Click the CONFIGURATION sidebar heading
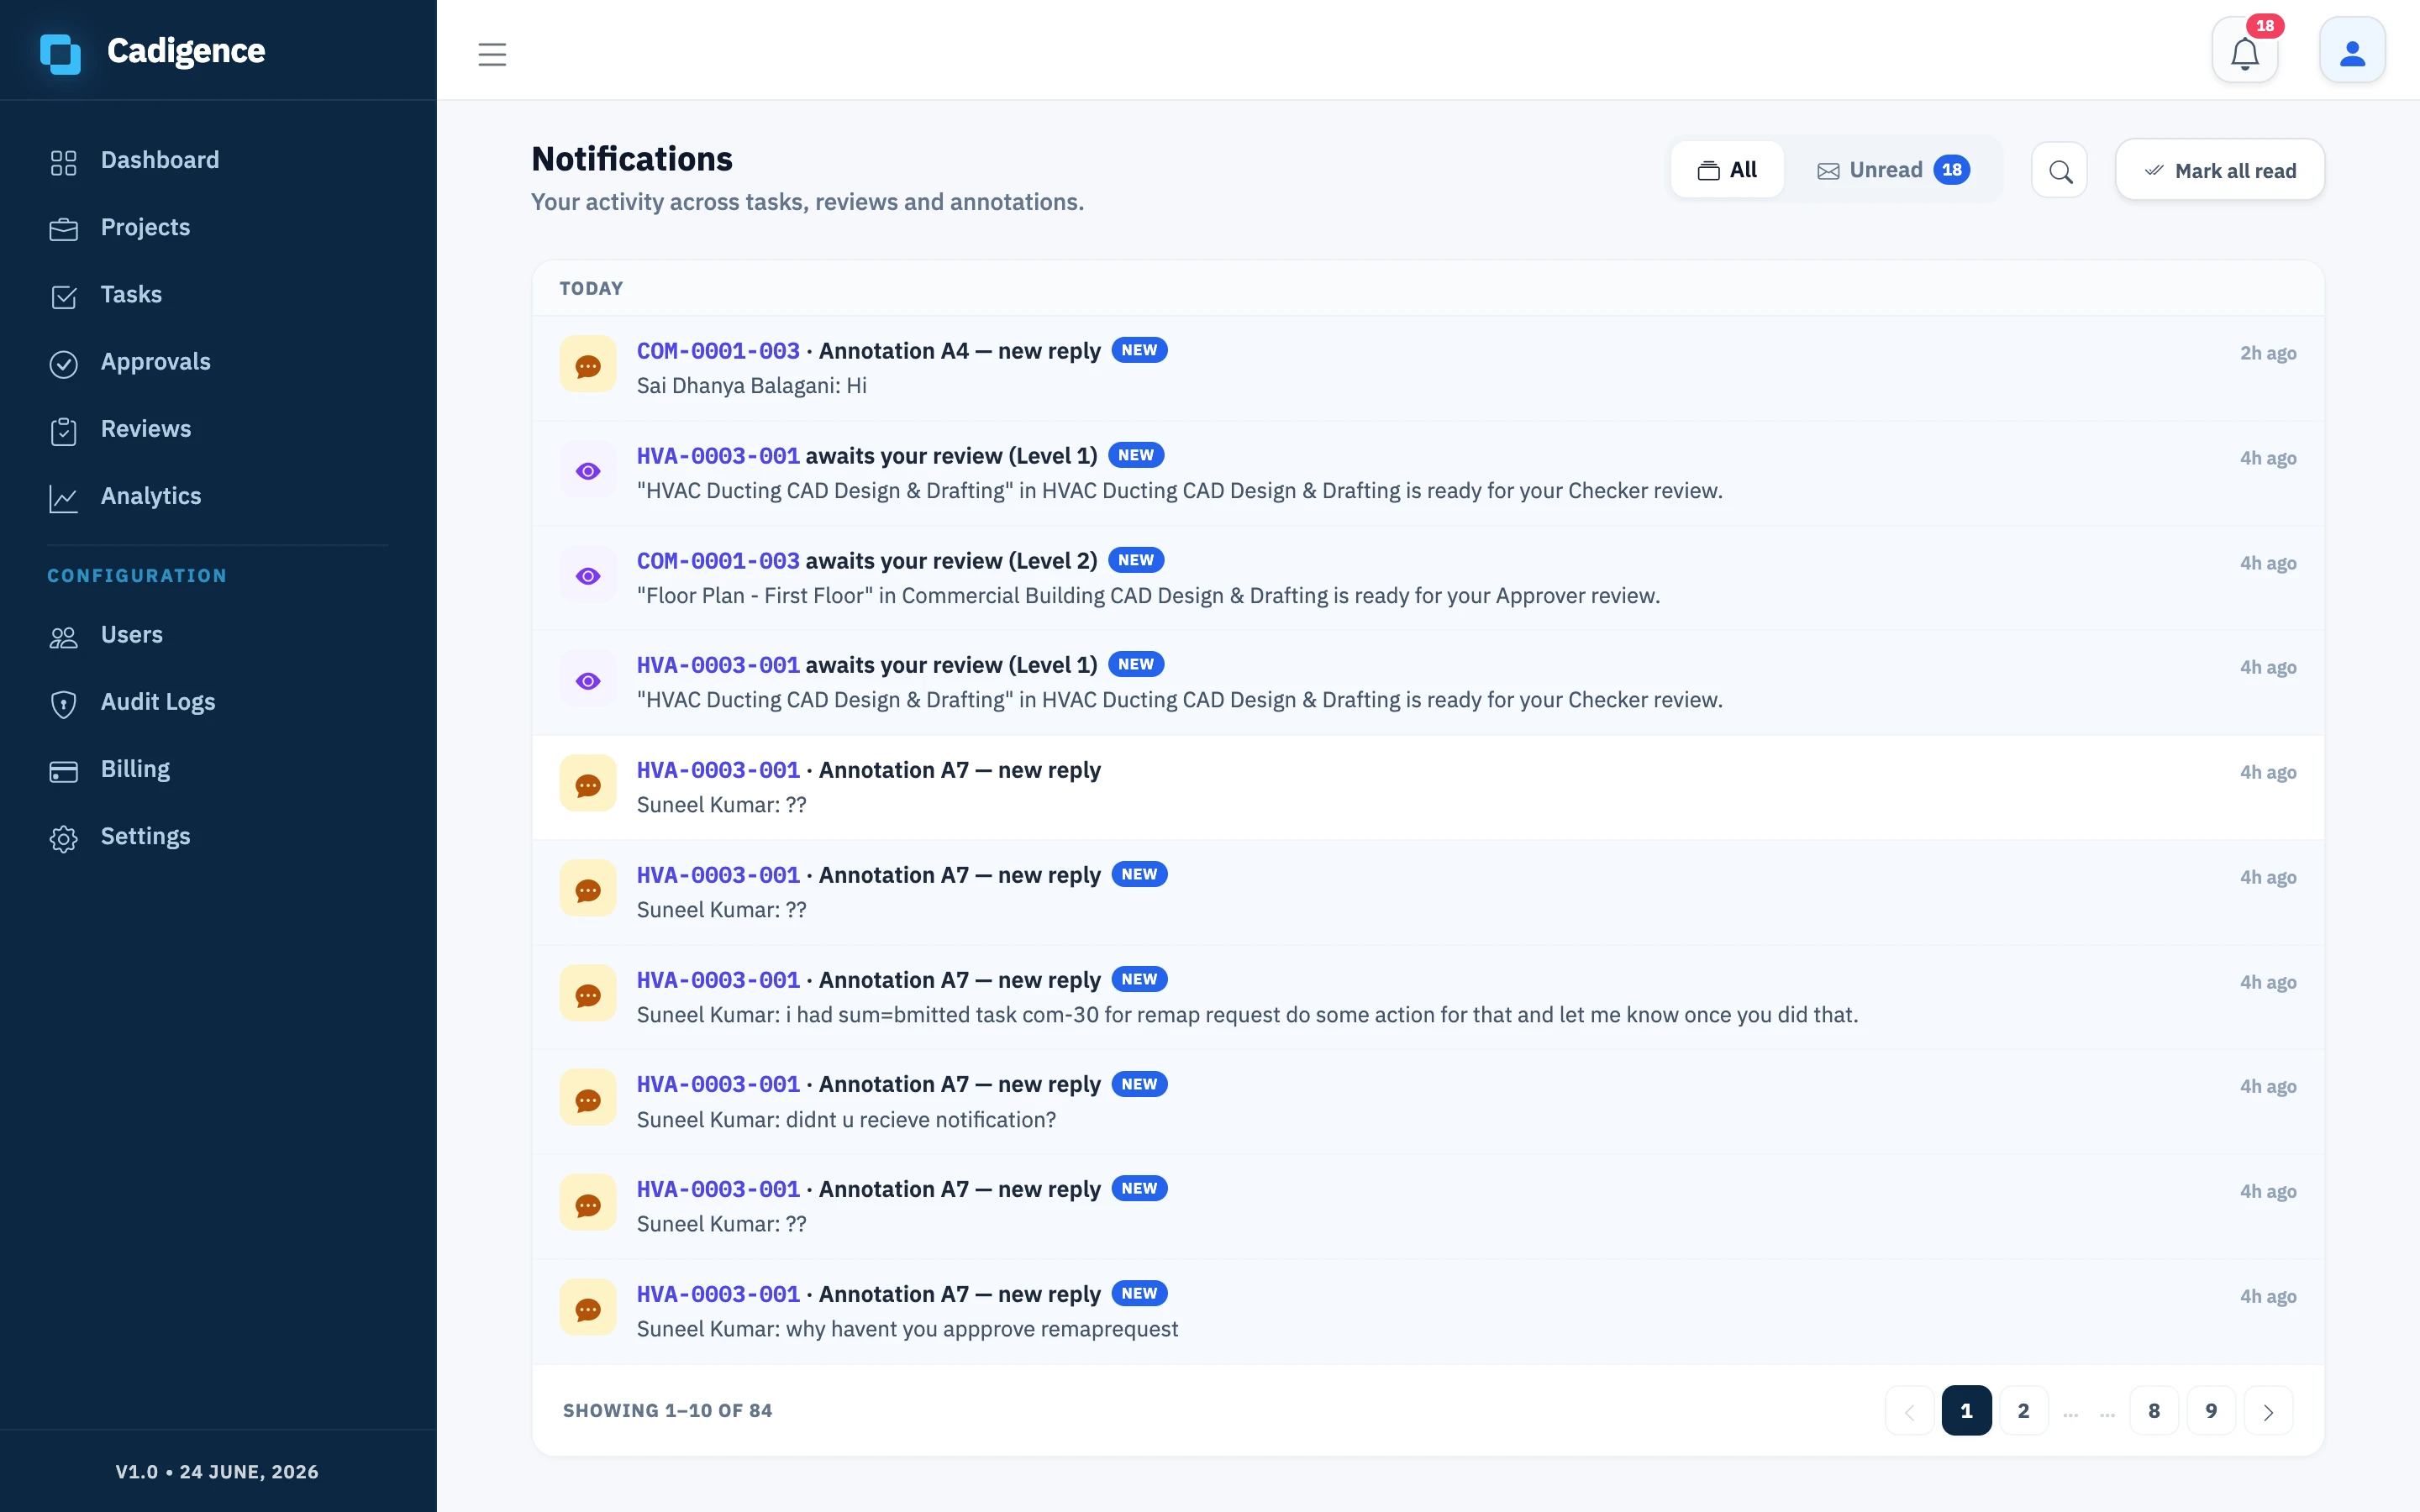The height and width of the screenshot is (1512, 2420). coord(137,576)
